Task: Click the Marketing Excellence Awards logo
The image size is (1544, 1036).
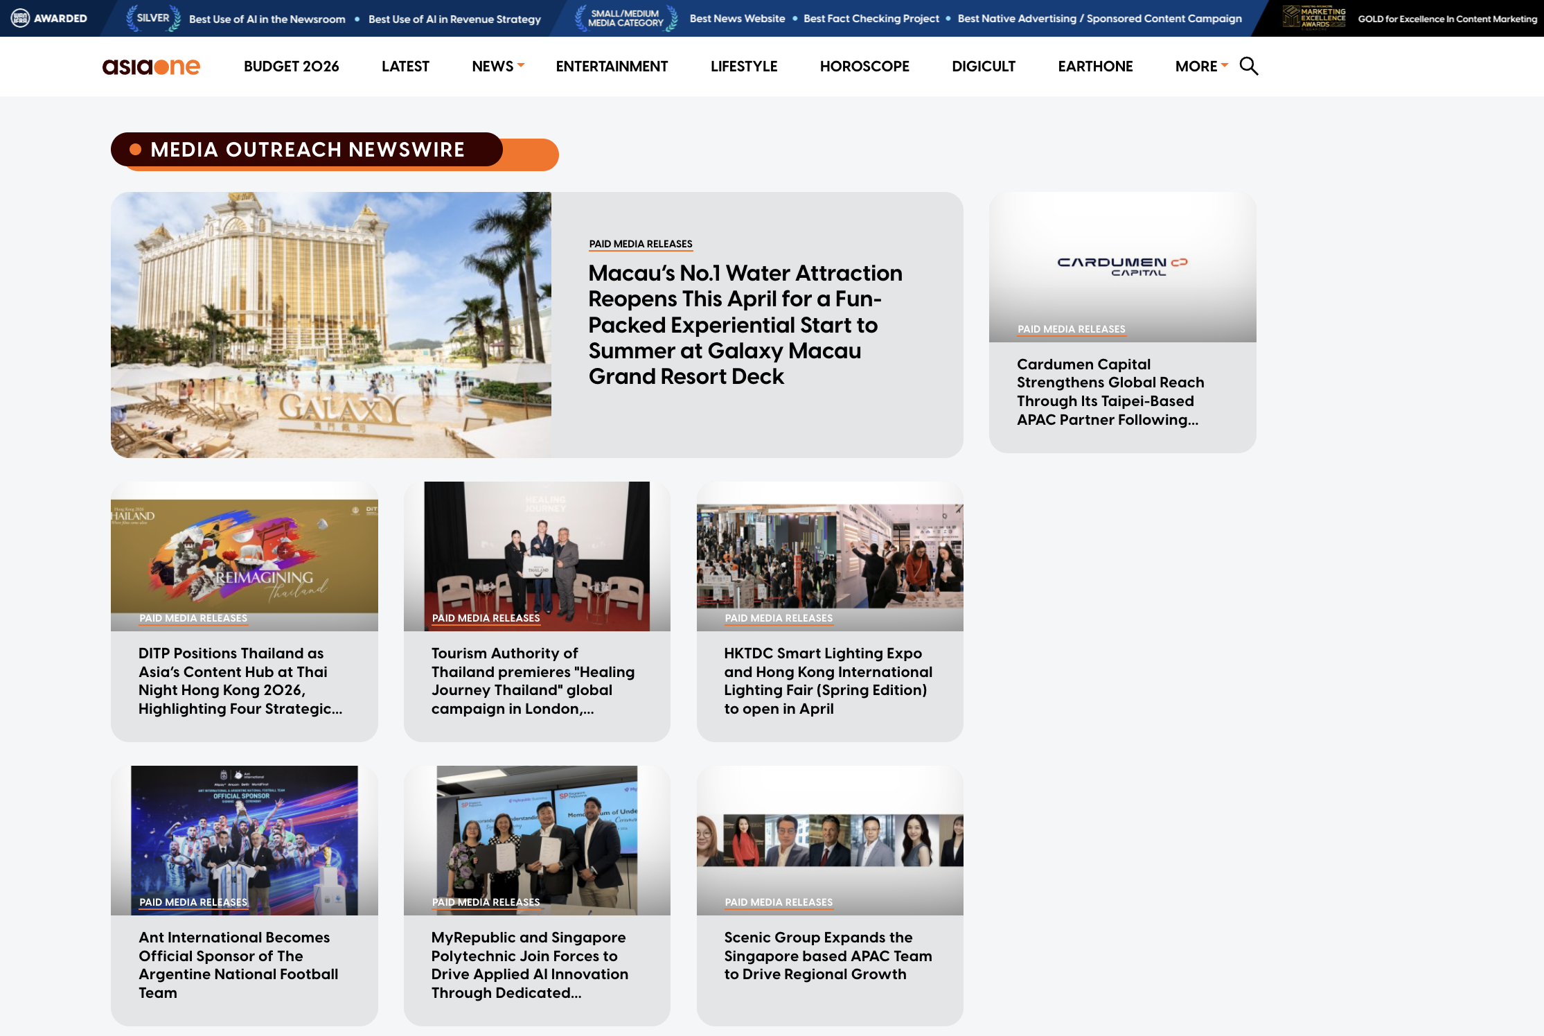Action: click(x=1314, y=18)
